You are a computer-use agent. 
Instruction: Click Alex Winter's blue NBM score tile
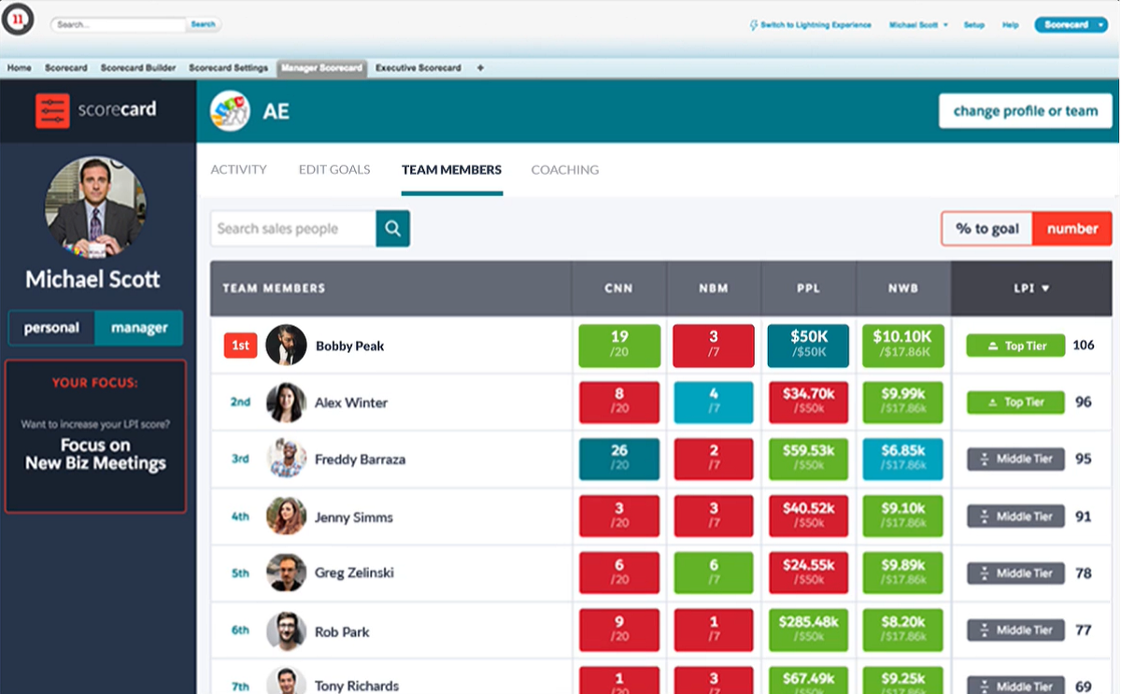tap(713, 402)
